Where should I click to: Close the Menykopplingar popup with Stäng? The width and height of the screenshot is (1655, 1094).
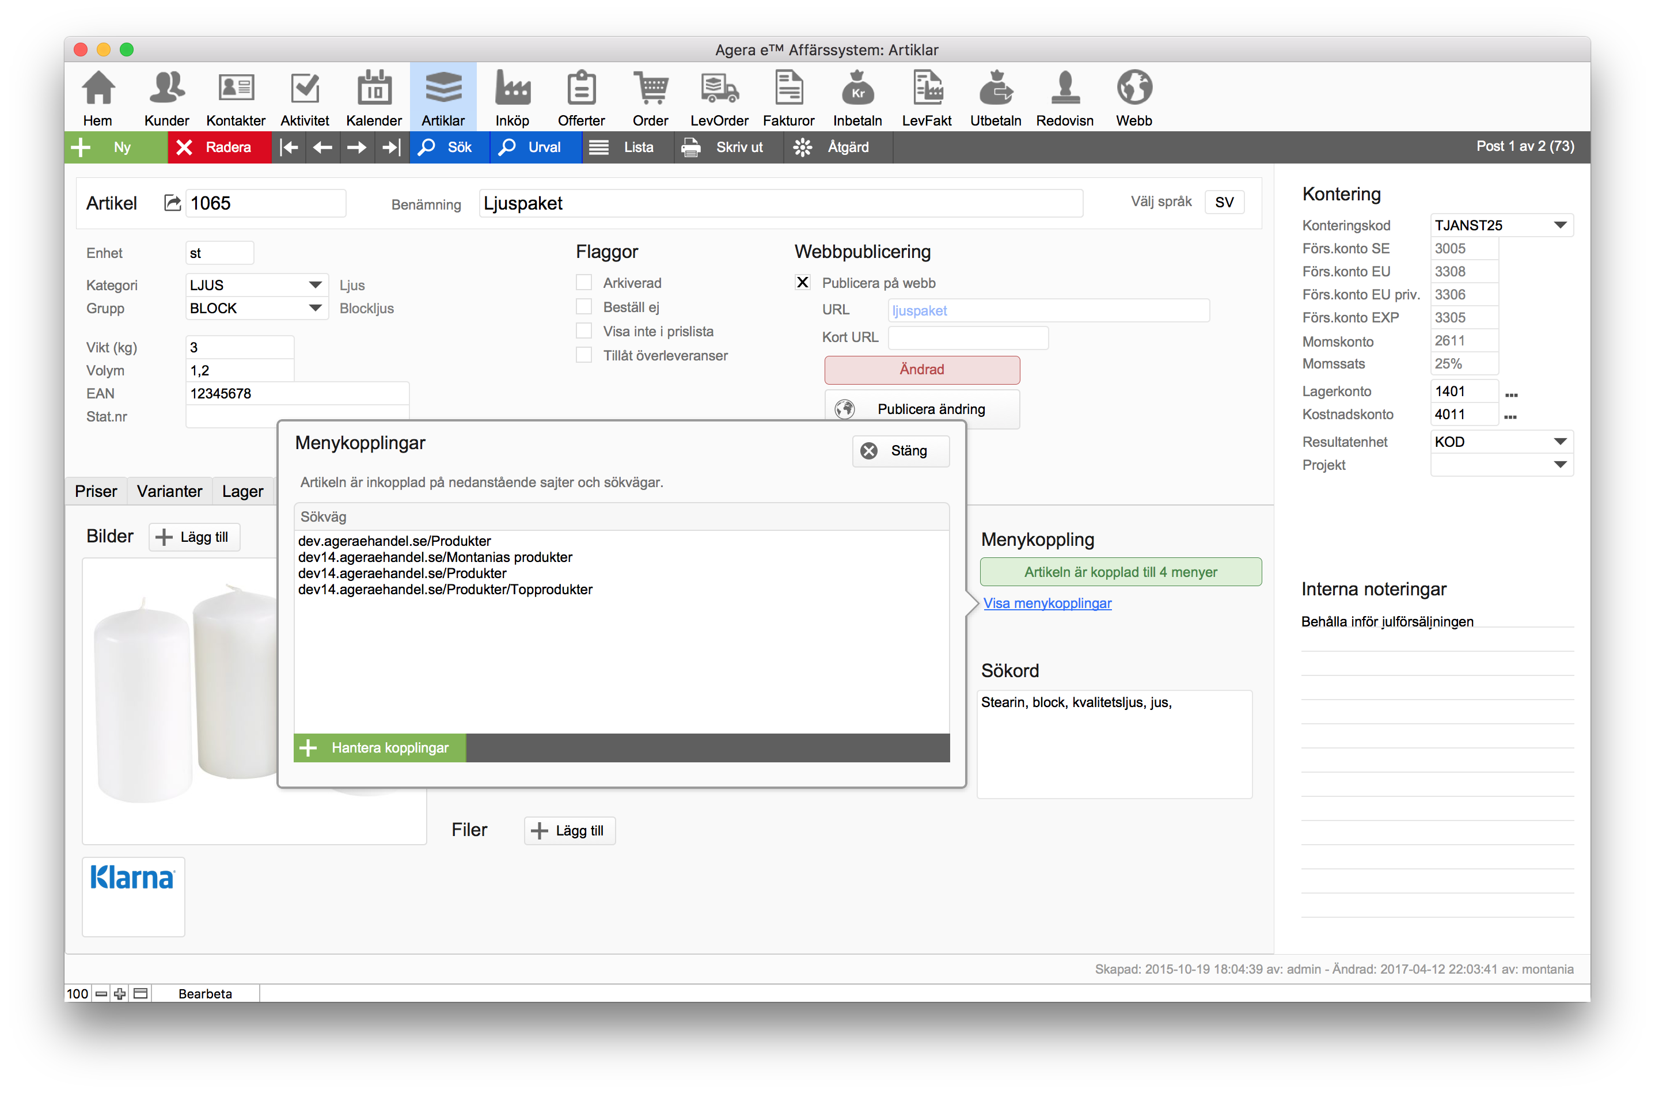900,451
